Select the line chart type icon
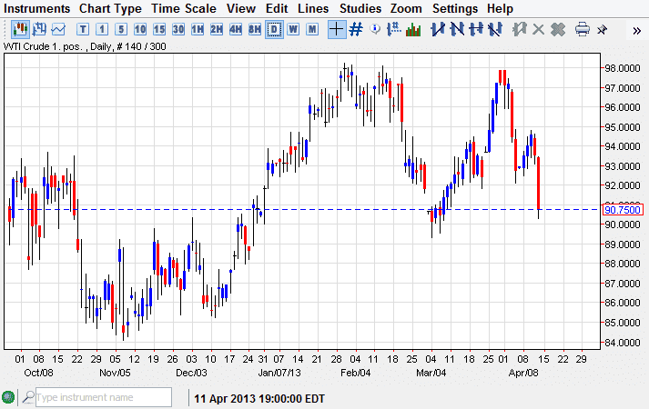The image size is (649, 409). click(58, 29)
